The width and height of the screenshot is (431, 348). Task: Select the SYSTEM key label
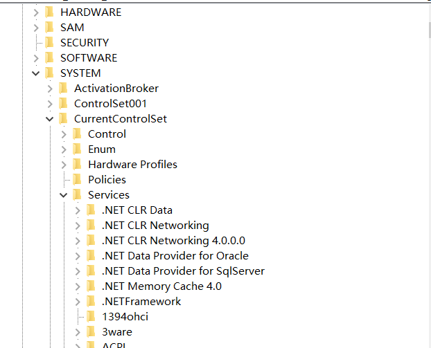80,73
